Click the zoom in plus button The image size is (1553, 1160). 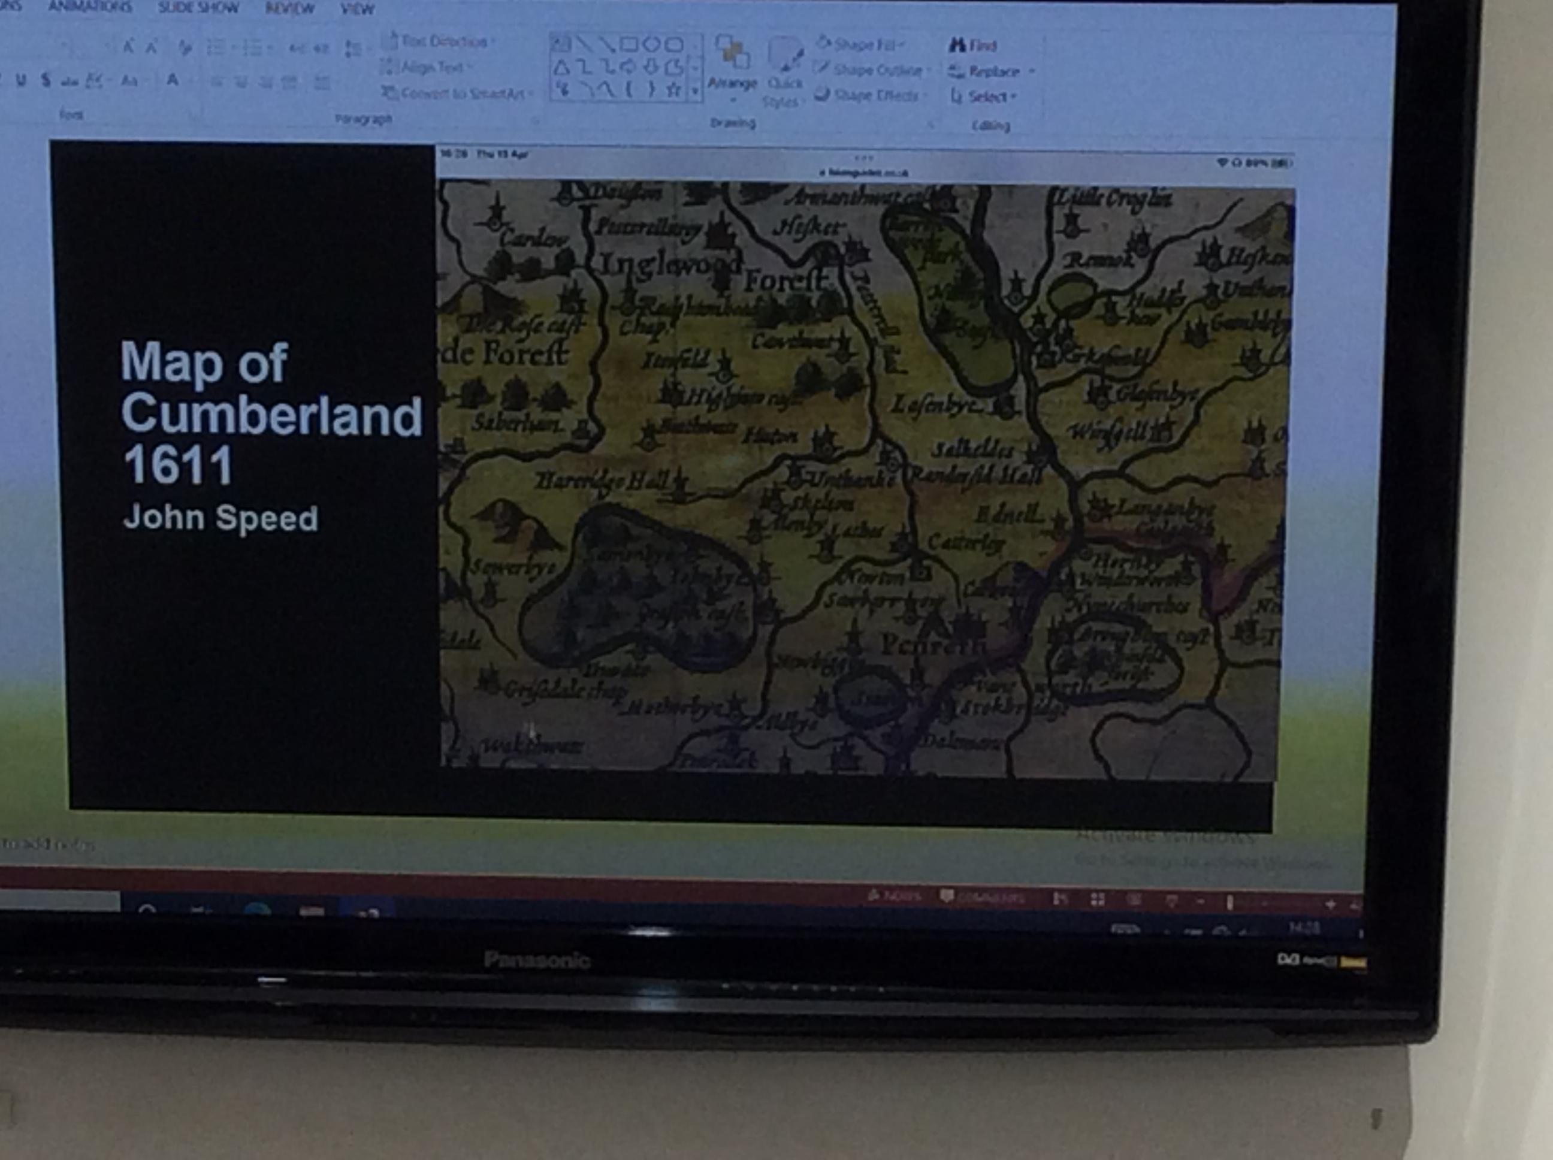click(1331, 905)
